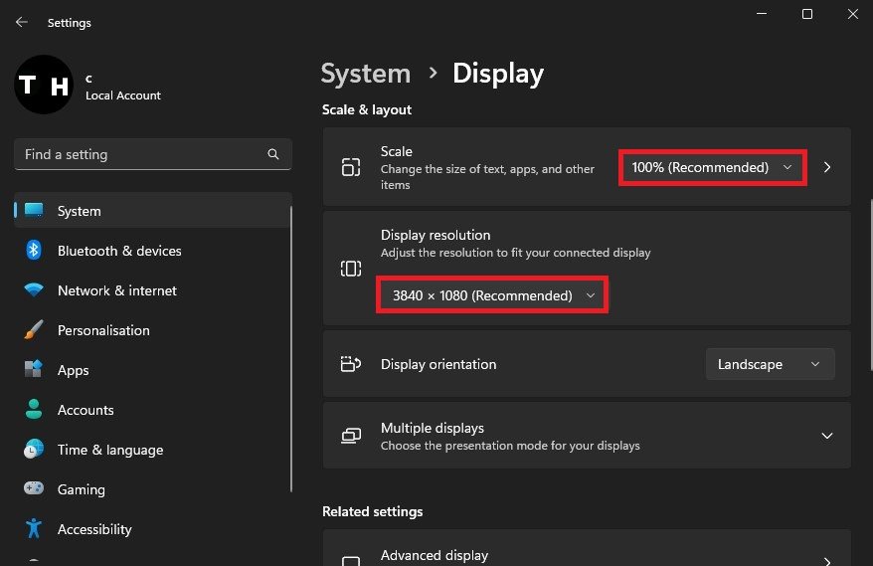This screenshot has height=566, width=873.
Task: Click the Network & internet Wi-Fi icon
Action: point(34,290)
